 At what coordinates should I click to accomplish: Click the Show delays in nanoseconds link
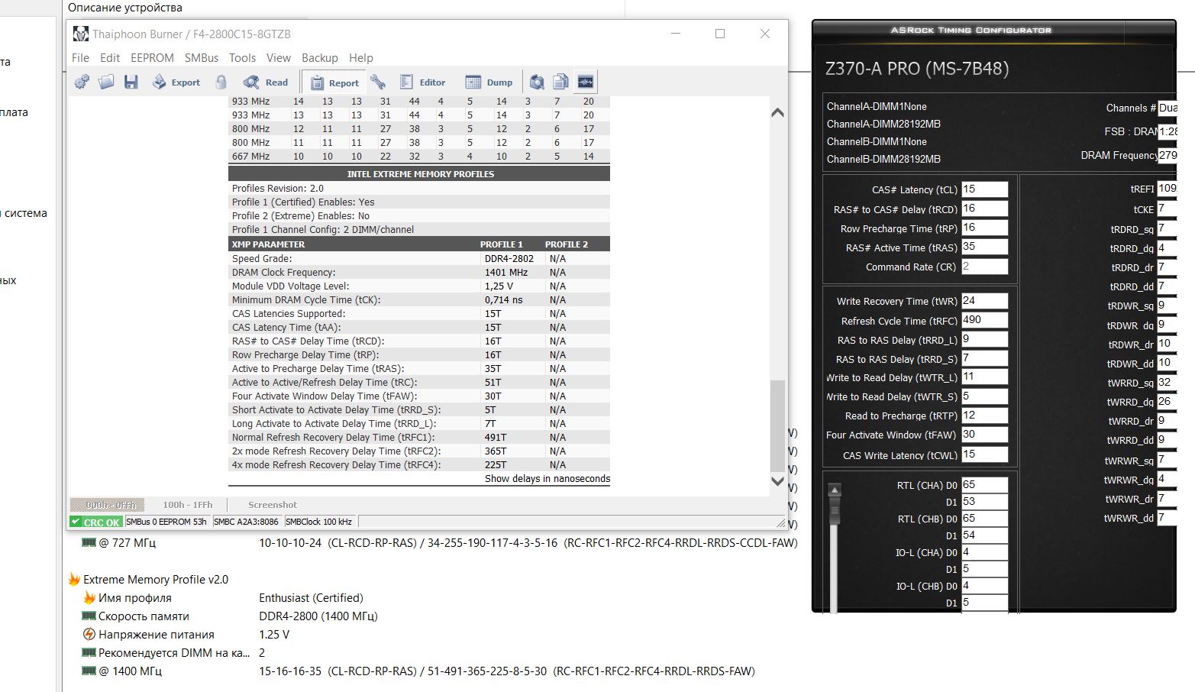pyautogui.click(x=547, y=479)
